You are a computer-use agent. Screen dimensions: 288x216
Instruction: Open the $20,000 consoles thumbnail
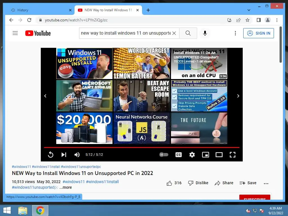(84, 128)
